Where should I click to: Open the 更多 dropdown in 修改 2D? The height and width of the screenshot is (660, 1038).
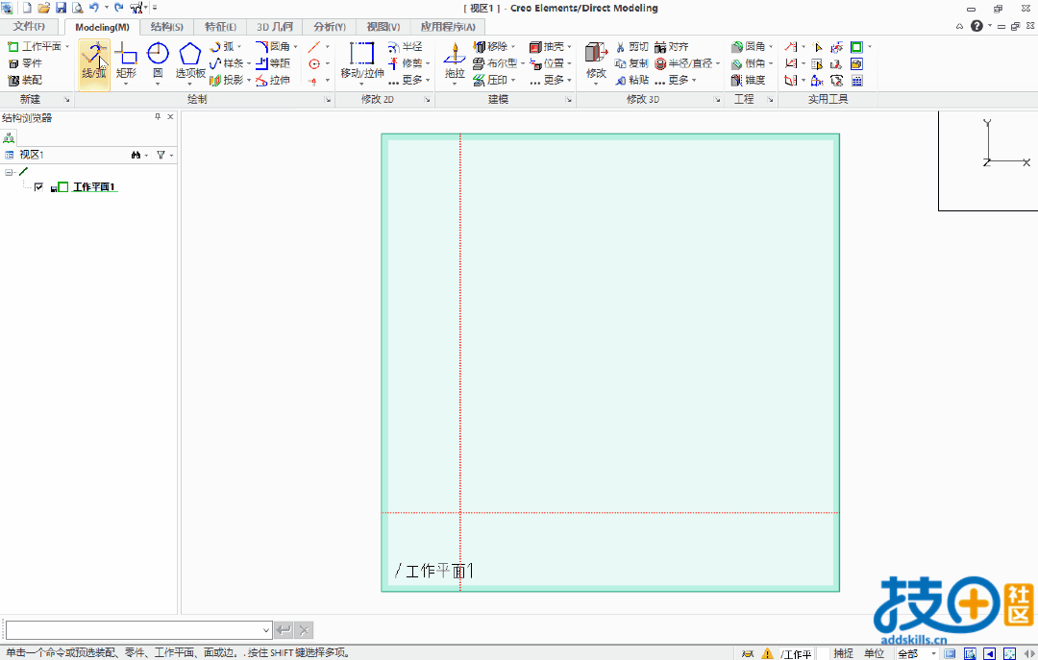[410, 80]
